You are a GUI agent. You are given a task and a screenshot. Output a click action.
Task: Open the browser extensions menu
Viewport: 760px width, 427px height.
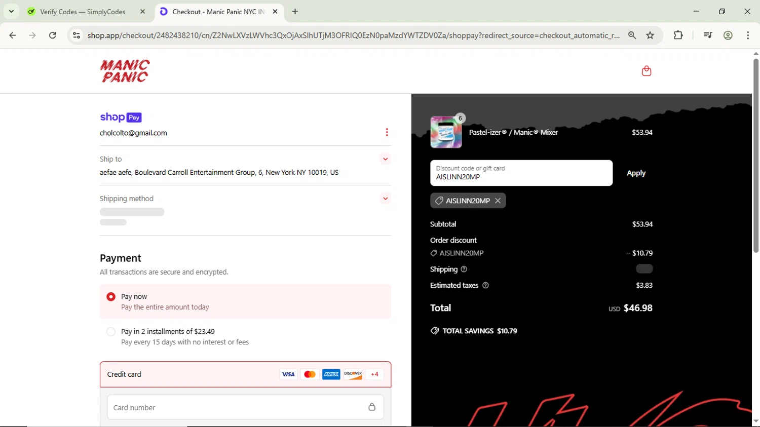[678, 35]
